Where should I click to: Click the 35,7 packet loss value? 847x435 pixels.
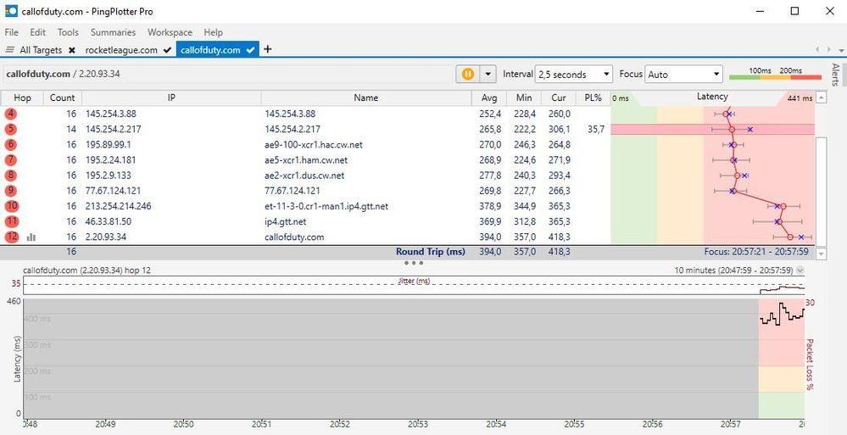[x=594, y=130]
